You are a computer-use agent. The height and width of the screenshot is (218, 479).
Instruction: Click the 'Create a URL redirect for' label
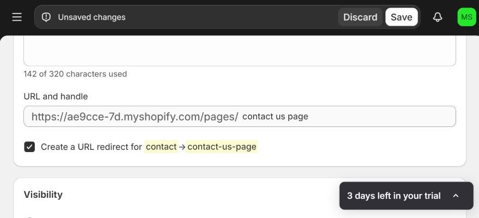tap(91, 147)
